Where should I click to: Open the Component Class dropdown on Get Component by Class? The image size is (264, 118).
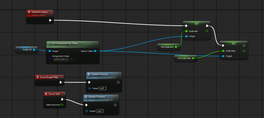click(61, 59)
